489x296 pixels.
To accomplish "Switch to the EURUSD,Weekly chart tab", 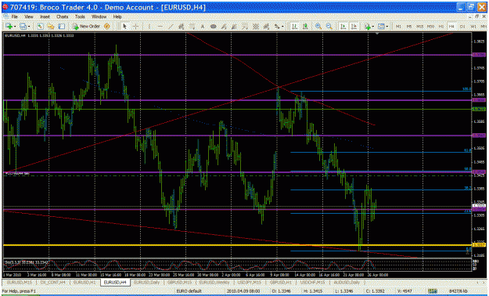I will (214, 282).
